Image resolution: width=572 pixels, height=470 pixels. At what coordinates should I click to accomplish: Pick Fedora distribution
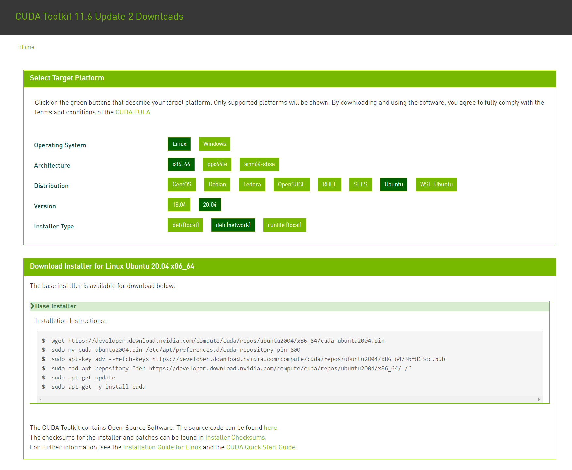point(252,184)
